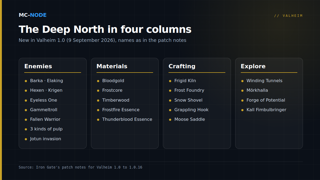Click the '3 kinds of pulp' entry
The image size is (320, 180).
click(x=46, y=129)
